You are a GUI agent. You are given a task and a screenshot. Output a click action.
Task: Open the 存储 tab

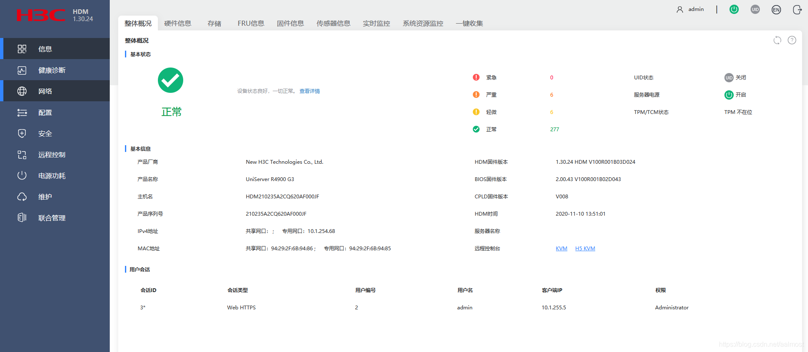point(214,23)
